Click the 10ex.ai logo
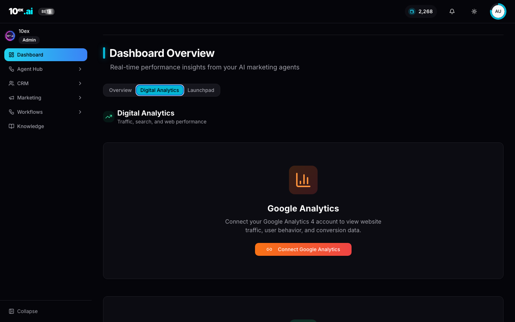515x322 pixels. click(x=21, y=11)
